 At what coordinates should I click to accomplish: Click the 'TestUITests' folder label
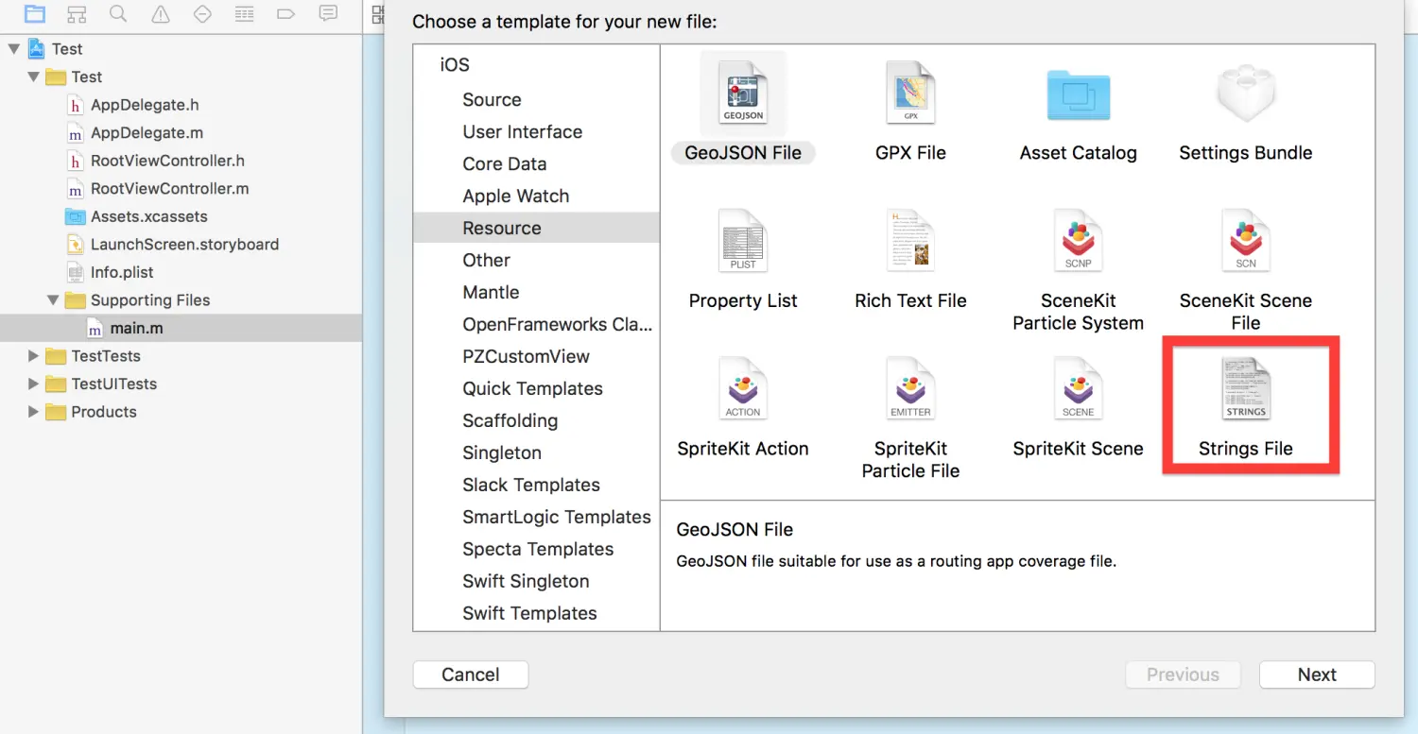click(x=114, y=384)
